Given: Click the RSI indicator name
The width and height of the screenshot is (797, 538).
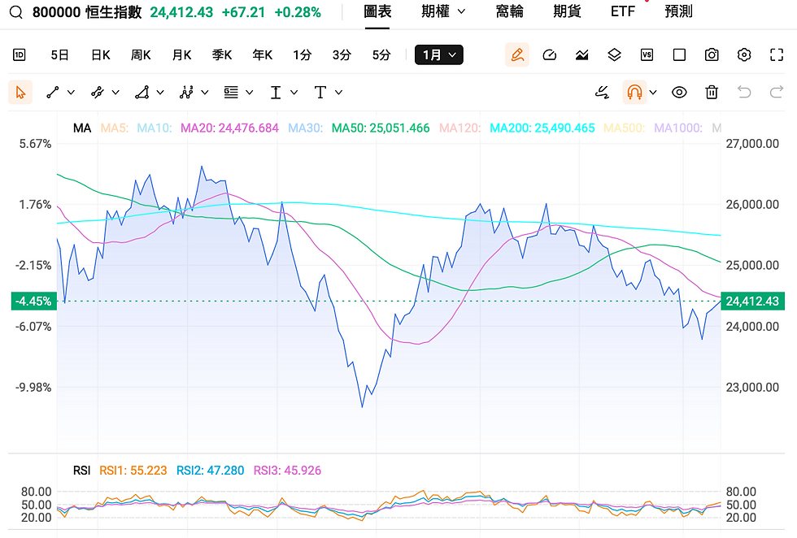Looking at the screenshot, I should [x=82, y=471].
